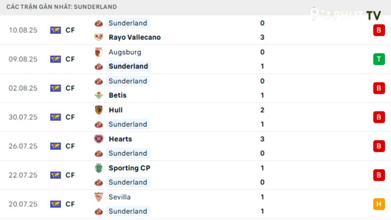Open the Hull team link
This screenshot has height=220, width=391.
pyautogui.click(x=116, y=110)
